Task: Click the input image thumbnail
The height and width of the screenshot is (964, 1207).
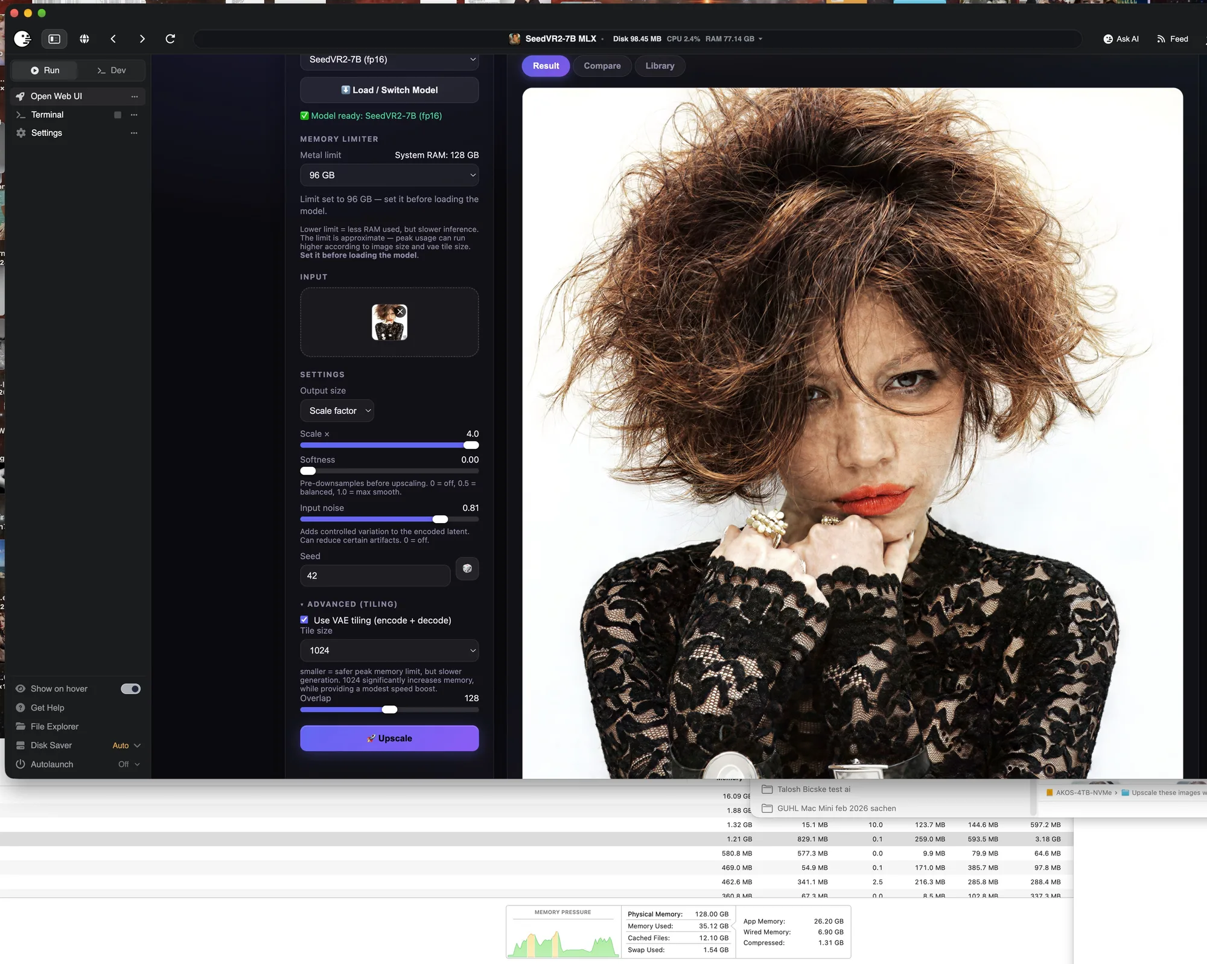Action: (x=389, y=323)
